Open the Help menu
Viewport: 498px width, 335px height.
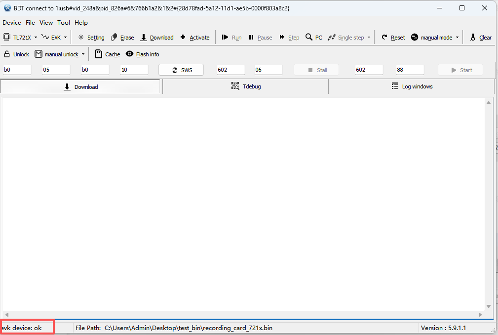81,23
